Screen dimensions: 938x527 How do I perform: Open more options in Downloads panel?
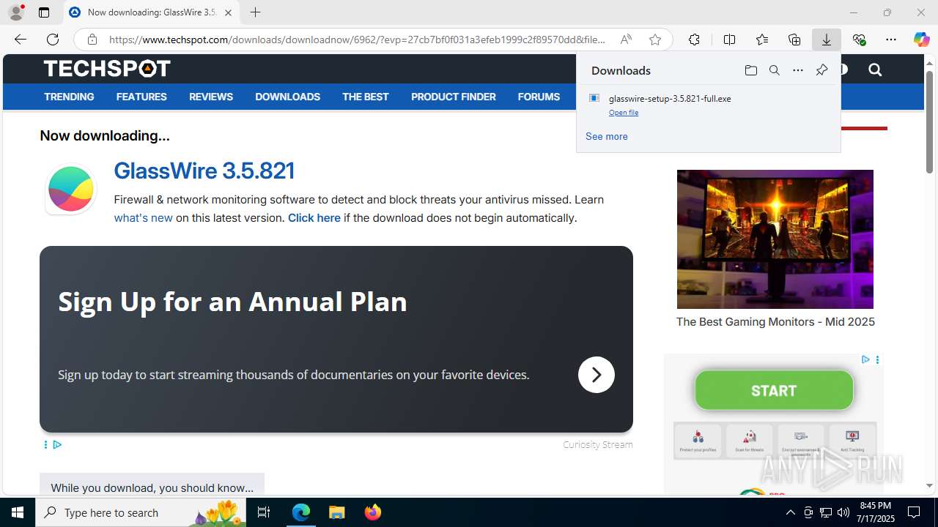tap(798, 70)
